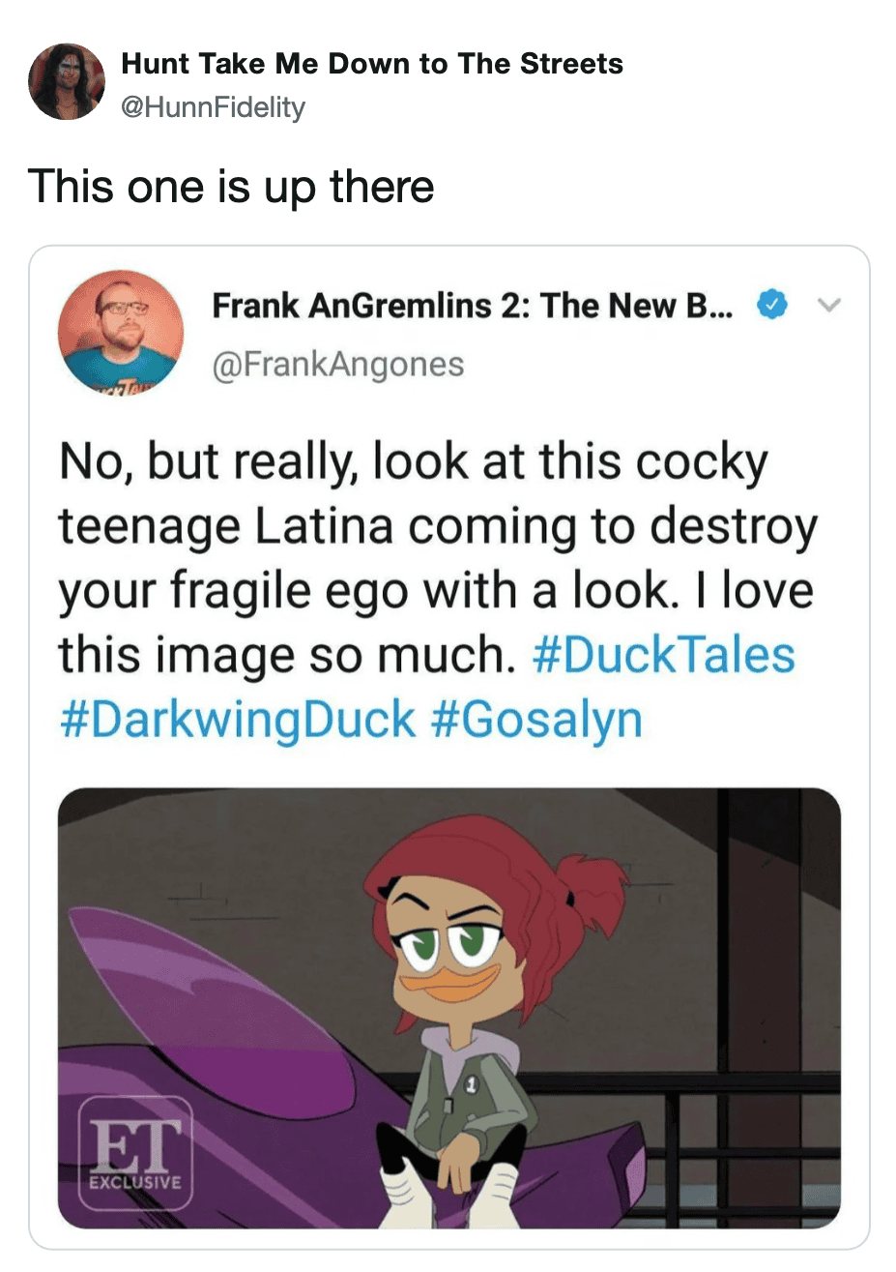Open the "Frank AnGremlins 2: The New B..." name
This screenshot has width=896, height=1272.
point(472,306)
